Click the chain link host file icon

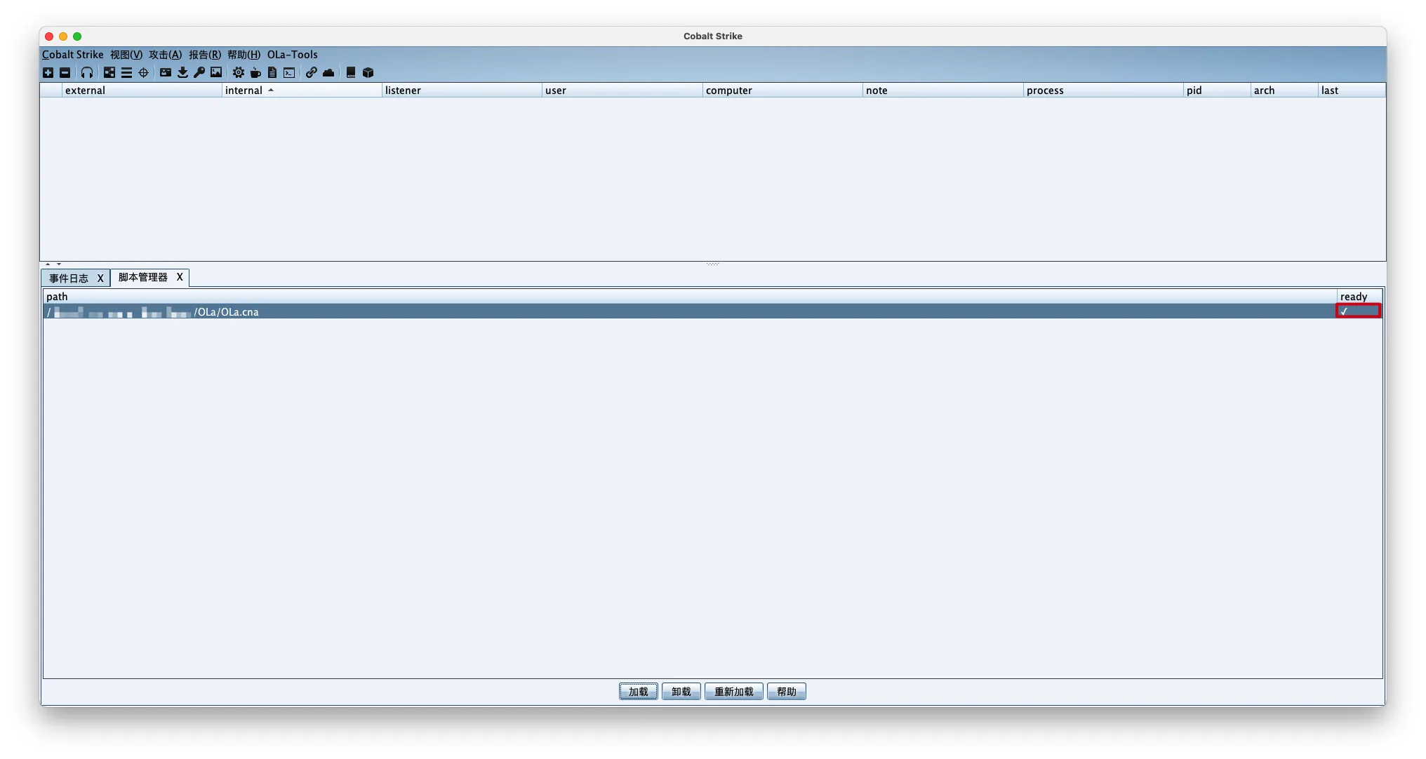[x=311, y=73]
